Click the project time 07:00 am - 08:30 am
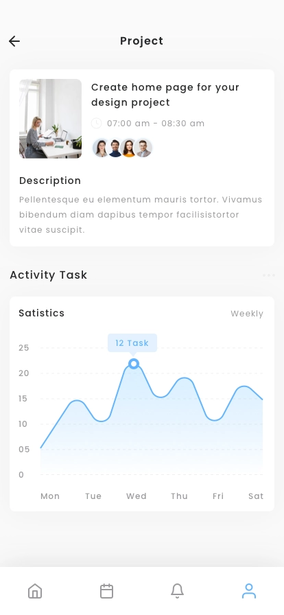The image size is (284, 615). [x=156, y=124]
